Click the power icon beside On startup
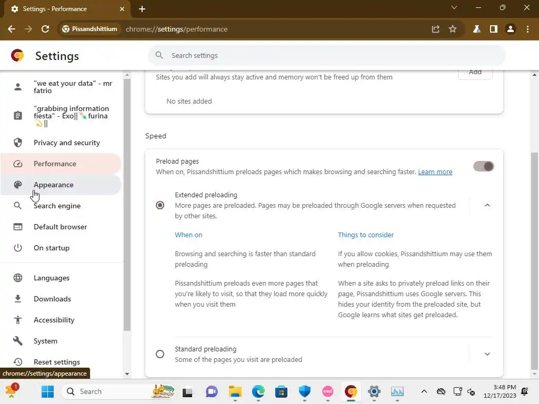 pos(18,248)
